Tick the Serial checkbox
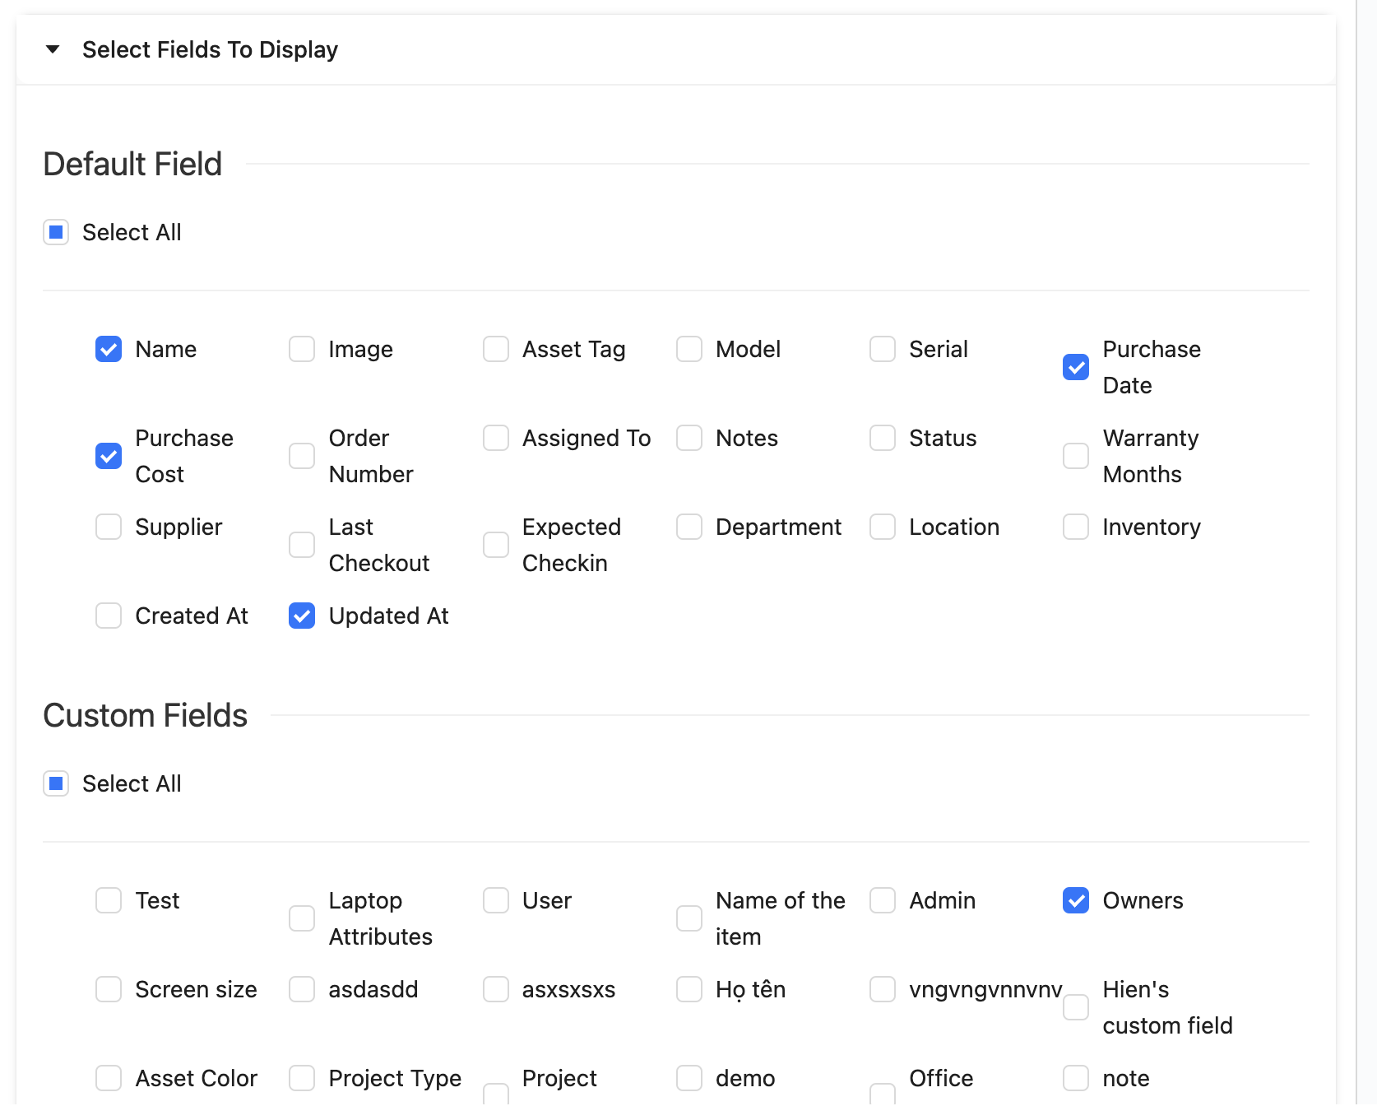The image size is (1377, 1106). (883, 350)
